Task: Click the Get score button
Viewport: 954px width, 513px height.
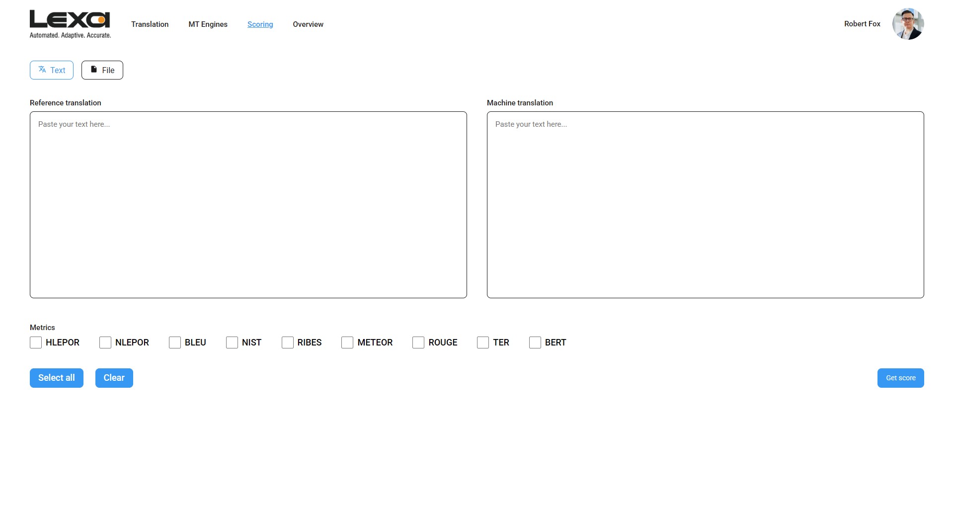Action: tap(900, 378)
